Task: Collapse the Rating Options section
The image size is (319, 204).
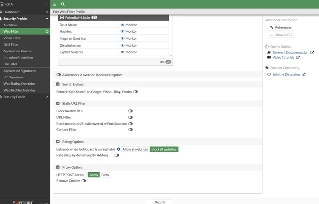Action: pyautogui.click(x=58, y=141)
